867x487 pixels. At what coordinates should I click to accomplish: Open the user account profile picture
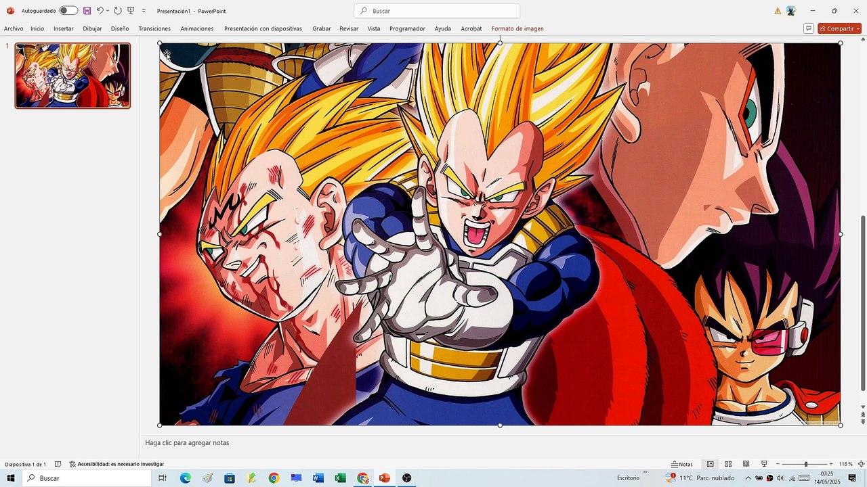(790, 11)
